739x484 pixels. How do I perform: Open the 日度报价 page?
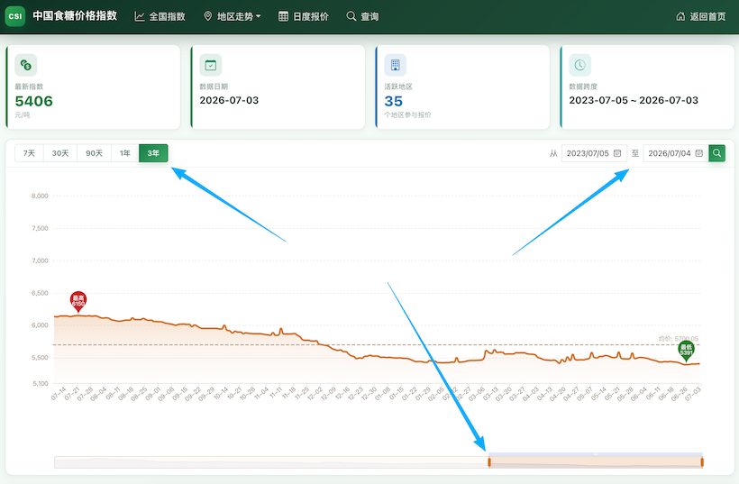(x=304, y=16)
